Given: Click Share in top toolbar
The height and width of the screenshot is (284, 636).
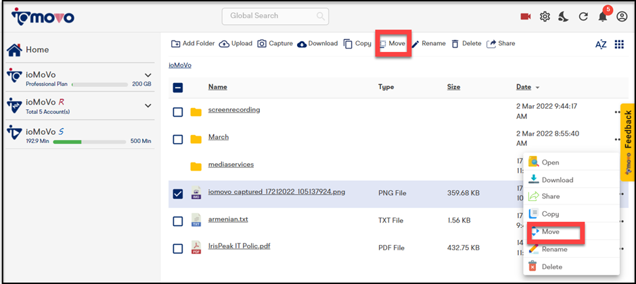Looking at the screenshot, I should pyautogui.click(x=501, y=44).
